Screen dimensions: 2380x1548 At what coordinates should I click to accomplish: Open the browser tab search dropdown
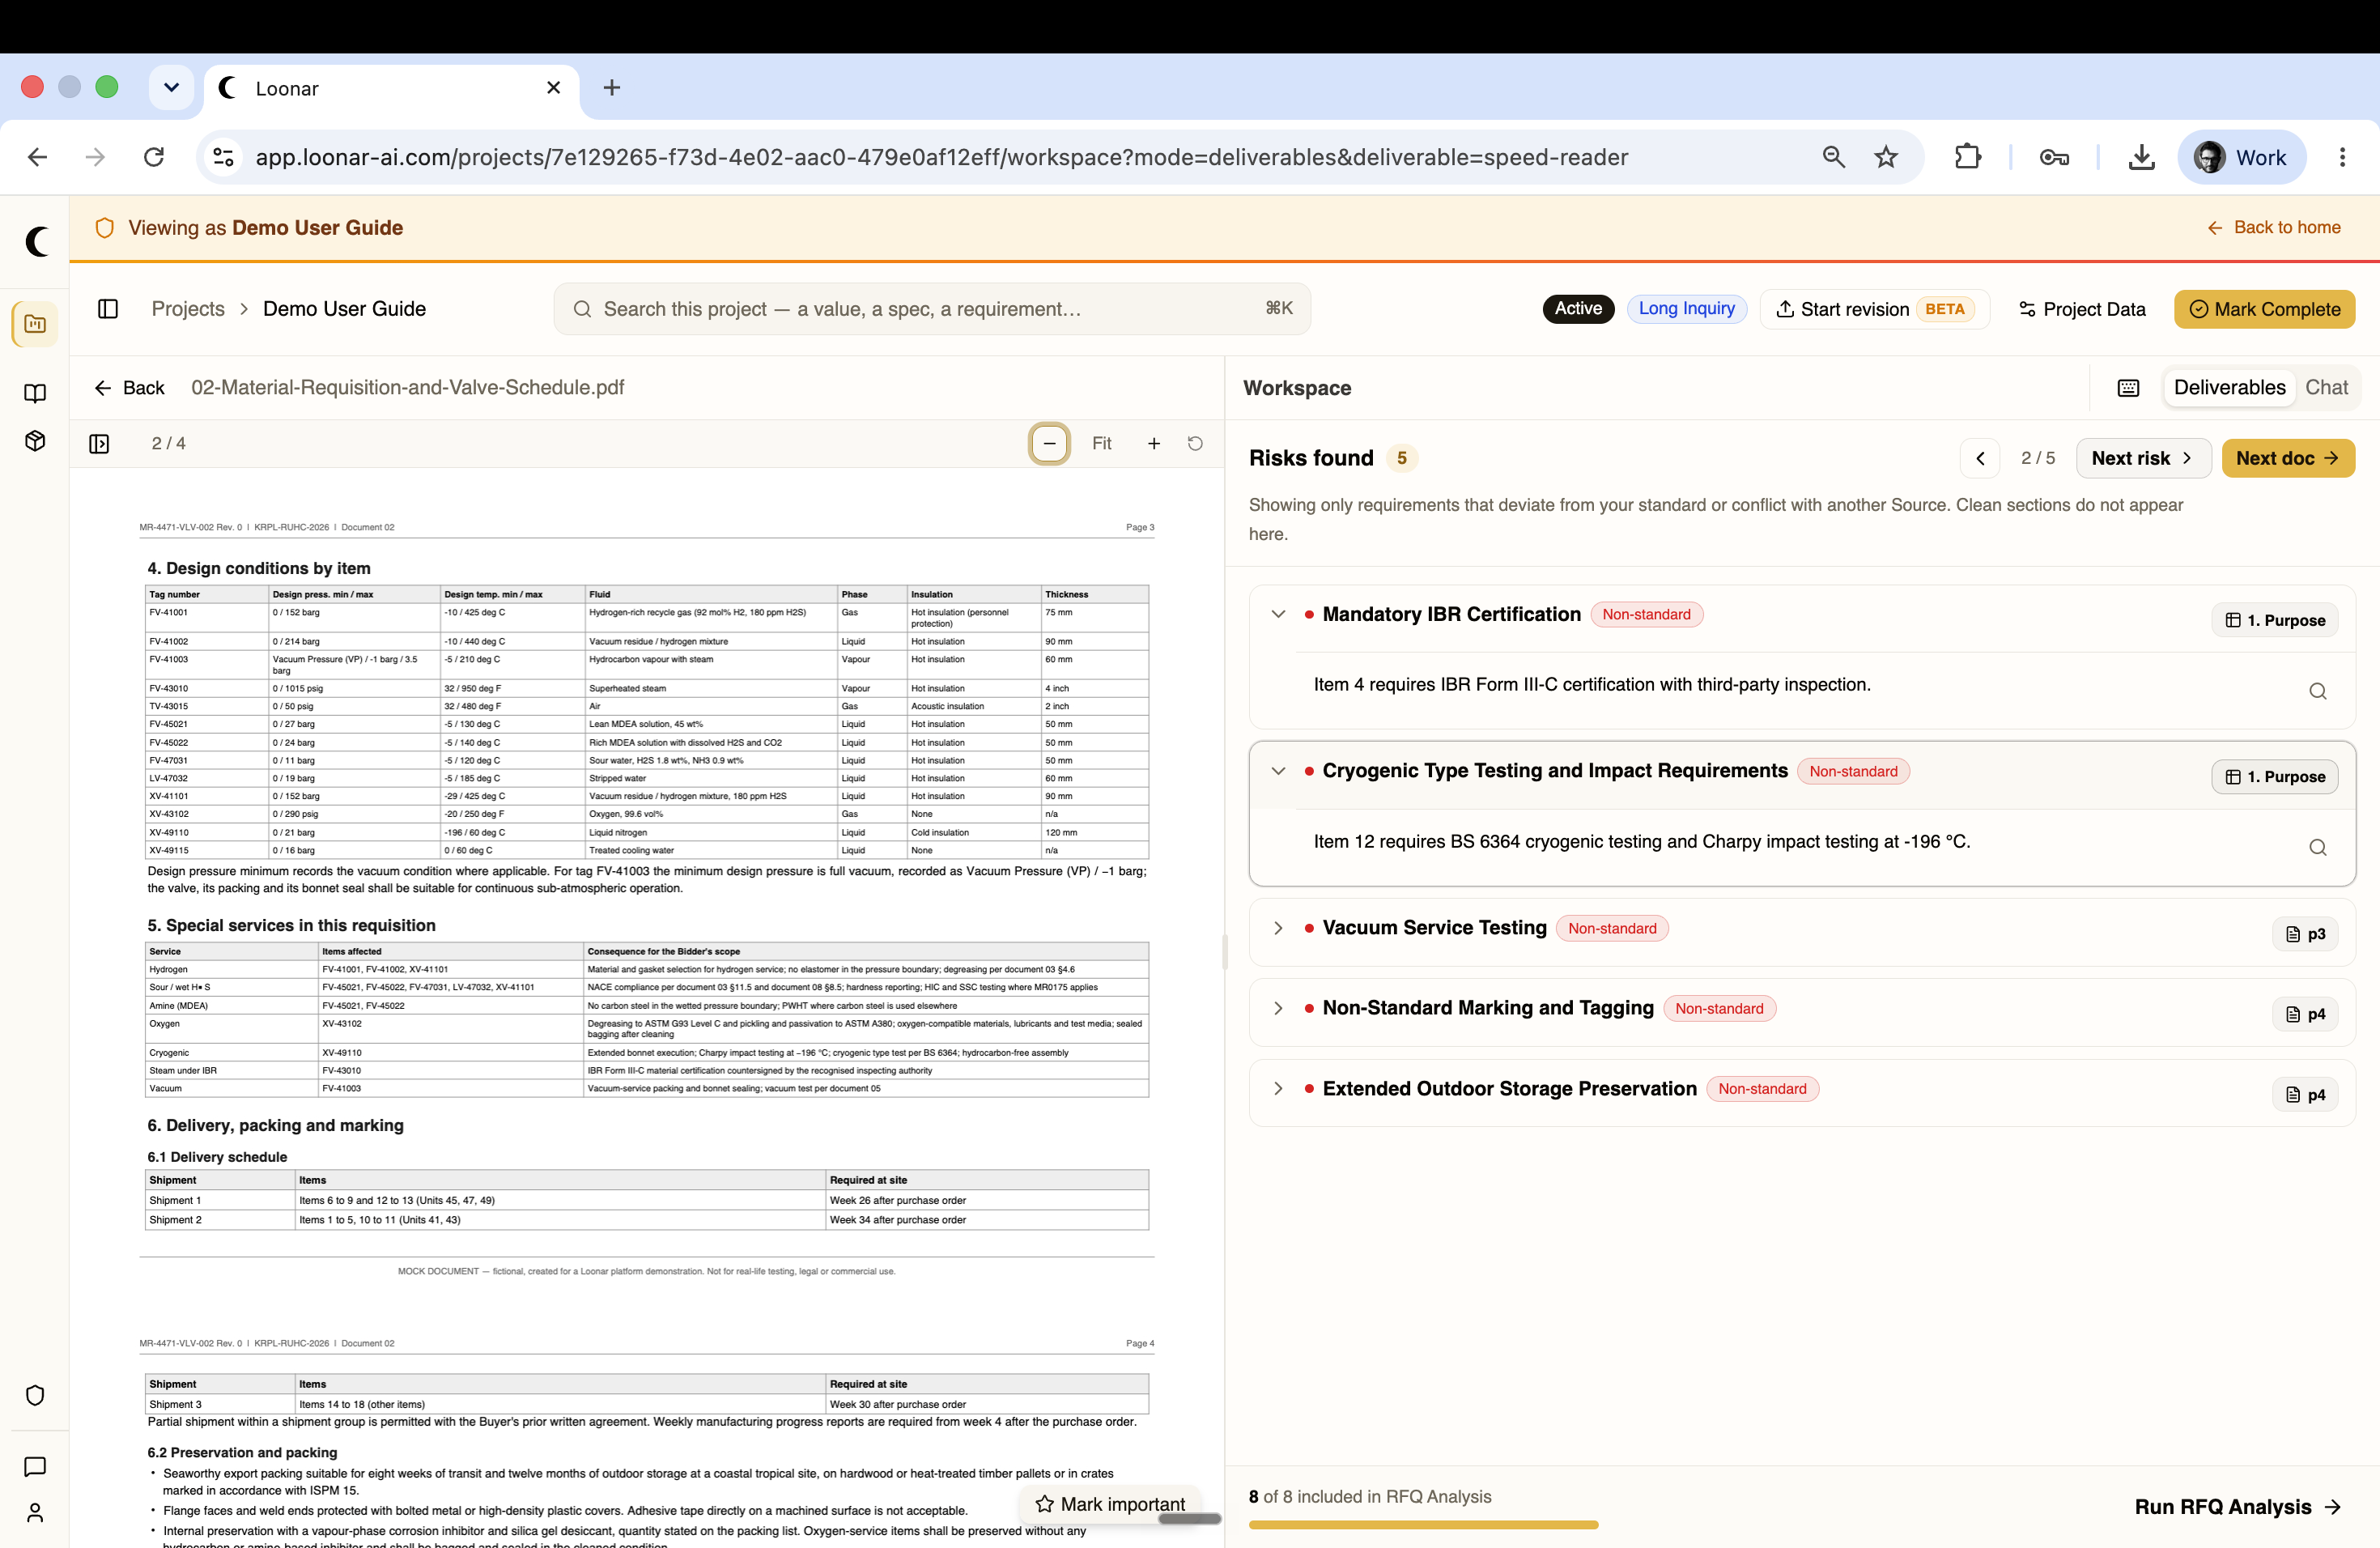171,88
